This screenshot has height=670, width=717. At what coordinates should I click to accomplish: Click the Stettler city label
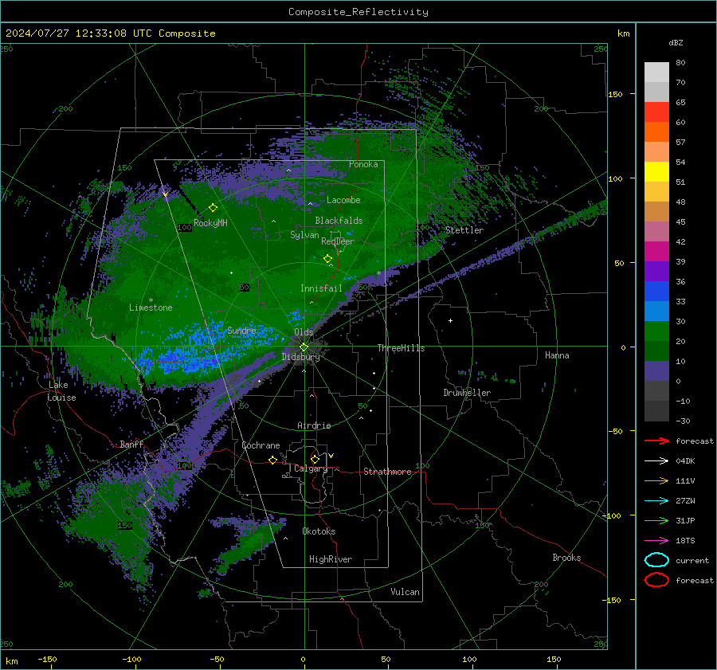[464, 230]
